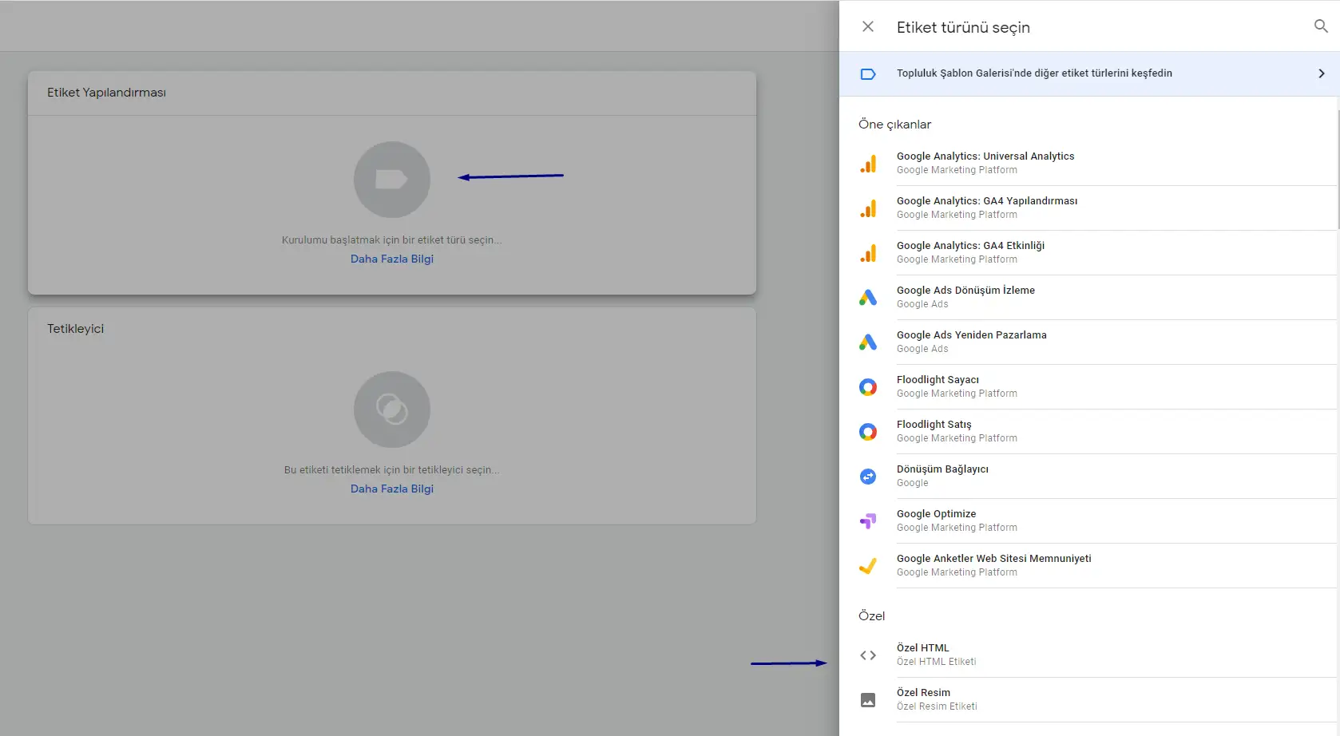The height and width of the screenshot is (736, 1340).
Task: Open Daha Fazla Bilgi link under Etiket Yapılandırması
Action: pyautogui.click(x=392, y=259)
